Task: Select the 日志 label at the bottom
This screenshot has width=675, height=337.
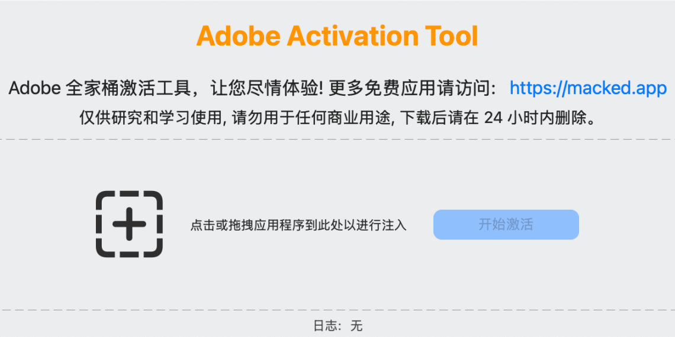Action: coord(324,326)
